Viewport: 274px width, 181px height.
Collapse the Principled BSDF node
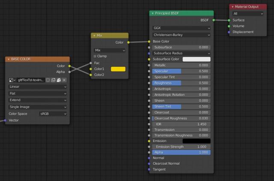pos(152,13)
